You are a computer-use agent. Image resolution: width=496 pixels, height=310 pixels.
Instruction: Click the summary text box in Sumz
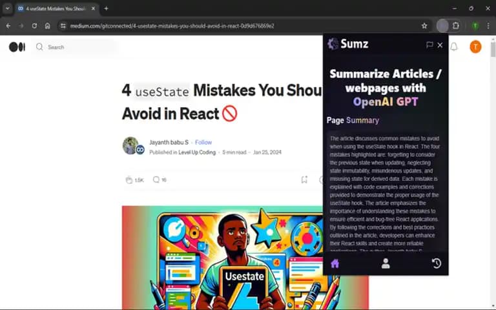385,191
